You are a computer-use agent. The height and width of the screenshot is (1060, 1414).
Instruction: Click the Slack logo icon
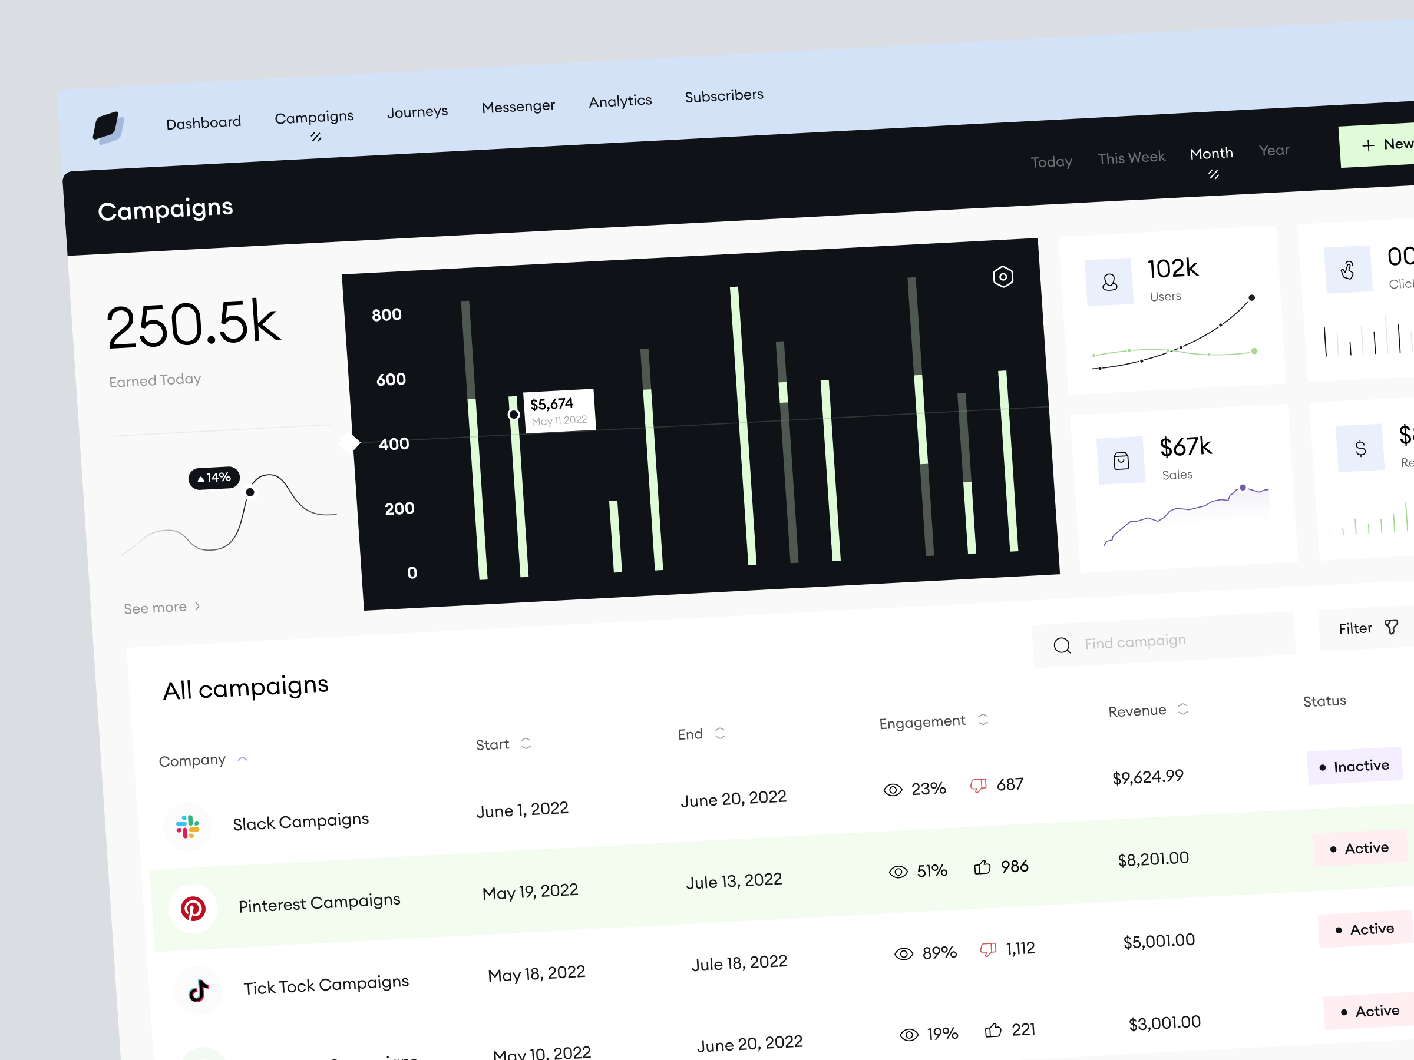(187, 826)
